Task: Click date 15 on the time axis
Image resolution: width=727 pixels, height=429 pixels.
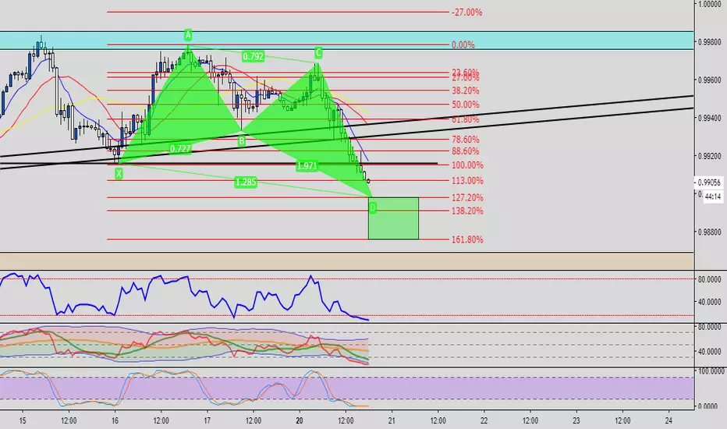Action: point(23,420)
